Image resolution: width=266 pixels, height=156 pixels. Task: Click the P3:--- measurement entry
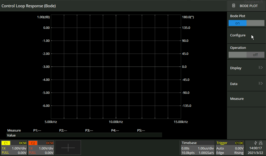[89, 130]
